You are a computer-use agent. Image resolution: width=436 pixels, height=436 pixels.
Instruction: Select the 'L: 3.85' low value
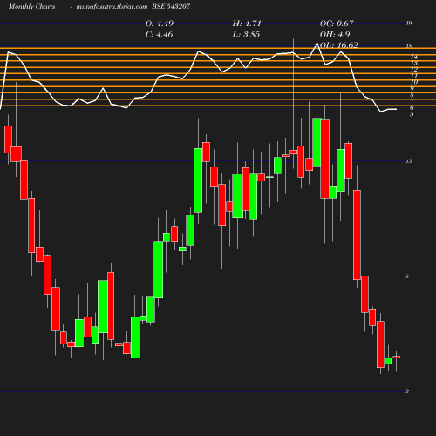pyautogui.click(x=246, y=35)
